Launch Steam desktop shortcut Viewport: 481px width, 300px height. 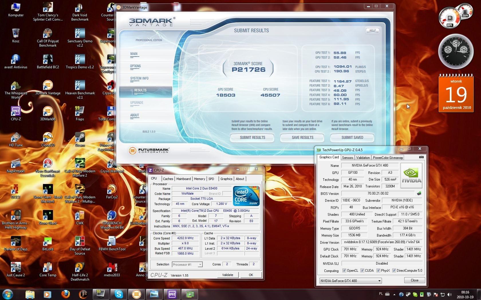(x=80, y=140)
